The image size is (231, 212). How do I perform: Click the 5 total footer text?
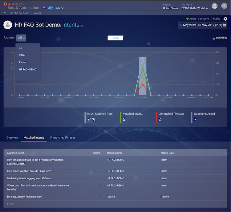pos(10,204)
